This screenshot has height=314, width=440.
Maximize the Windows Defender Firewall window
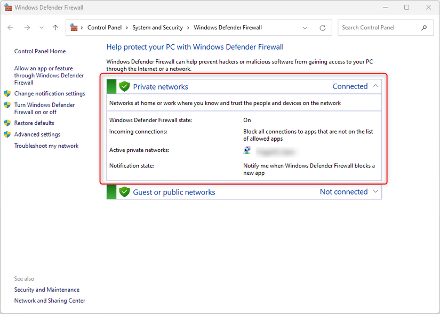click(x=406, y=7)
